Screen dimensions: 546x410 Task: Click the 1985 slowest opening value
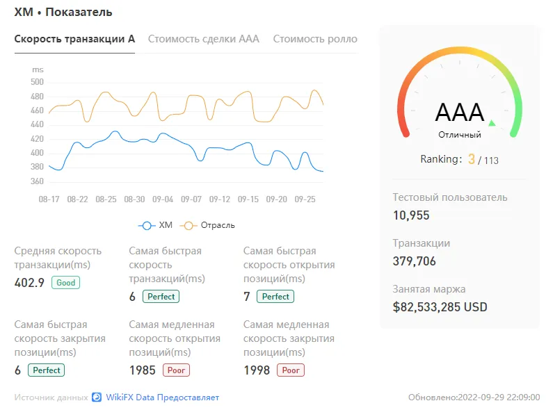pyautogui.click(x=143, y=370)
